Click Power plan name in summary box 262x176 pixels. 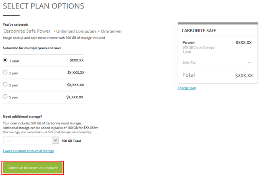[x=189, y=42]
